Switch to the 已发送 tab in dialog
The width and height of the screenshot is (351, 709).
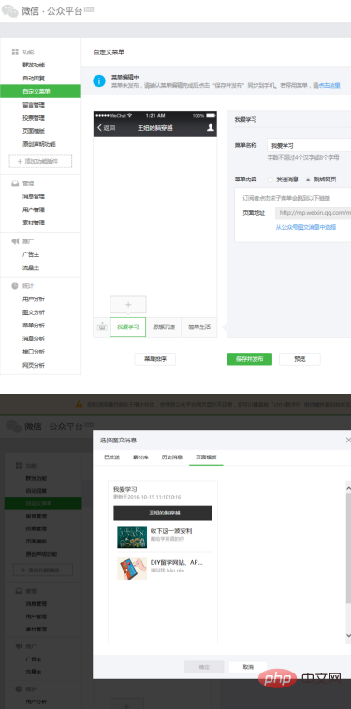pyautogui.click(x=111, y=457)
